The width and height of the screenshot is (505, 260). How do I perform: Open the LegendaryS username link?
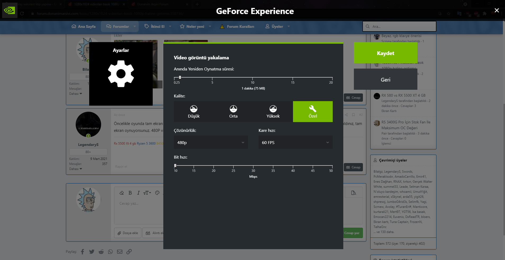88,145
